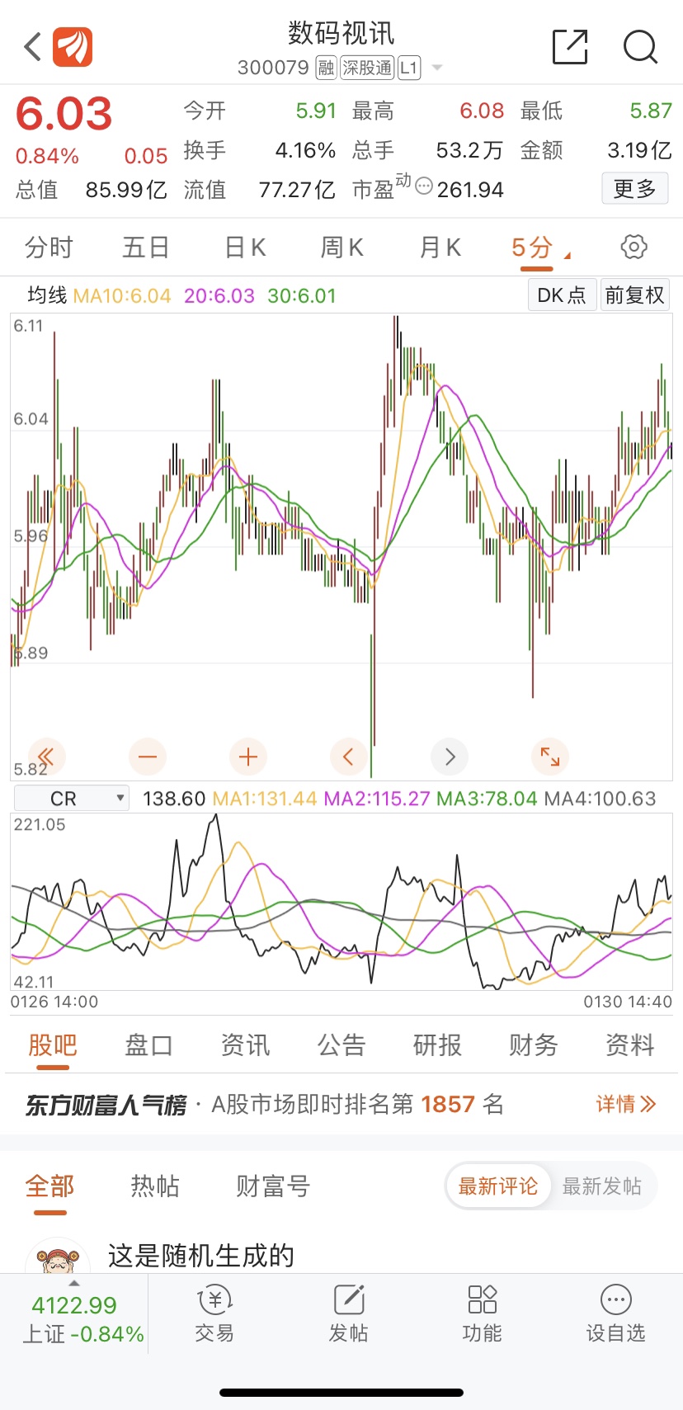
Task: Expand stock title dropdown arrow
Action: (x=437, y=68)
